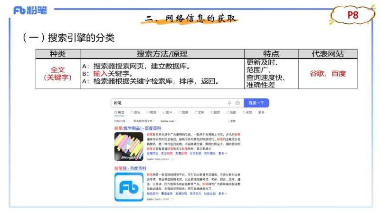Open the 化学影响 sublink

point(195,154)
